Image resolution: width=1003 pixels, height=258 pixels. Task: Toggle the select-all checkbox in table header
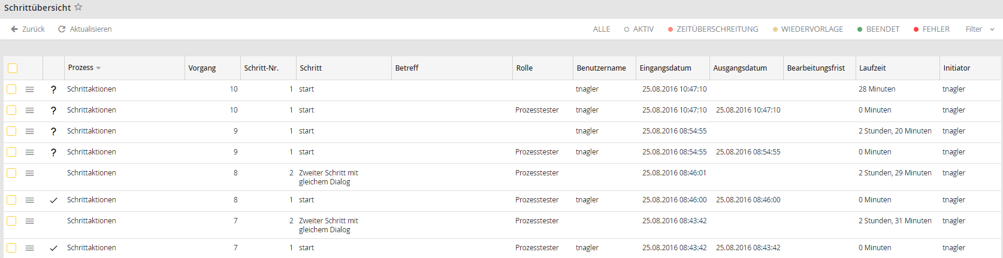(13, 68)
